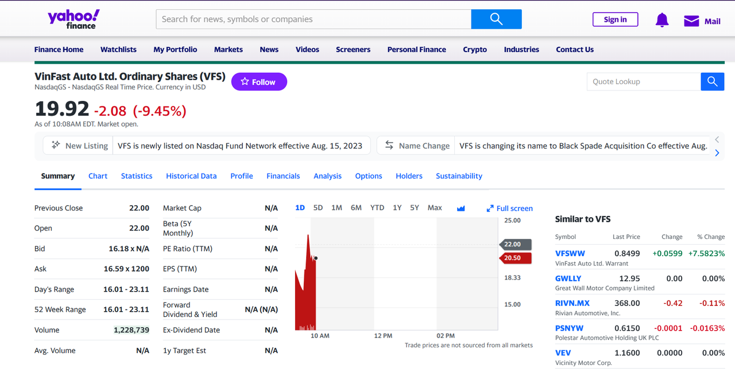Click the 22.00 previous close chart marker
Image resolution: width=735 pixels, height=369 pixels.
click(515, 244)
